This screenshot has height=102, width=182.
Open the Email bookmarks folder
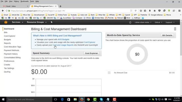pyautogui.click(x=5, y=15)
